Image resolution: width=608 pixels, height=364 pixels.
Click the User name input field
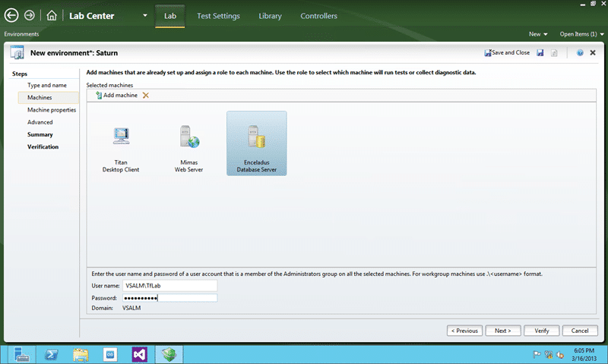[169, 286]
